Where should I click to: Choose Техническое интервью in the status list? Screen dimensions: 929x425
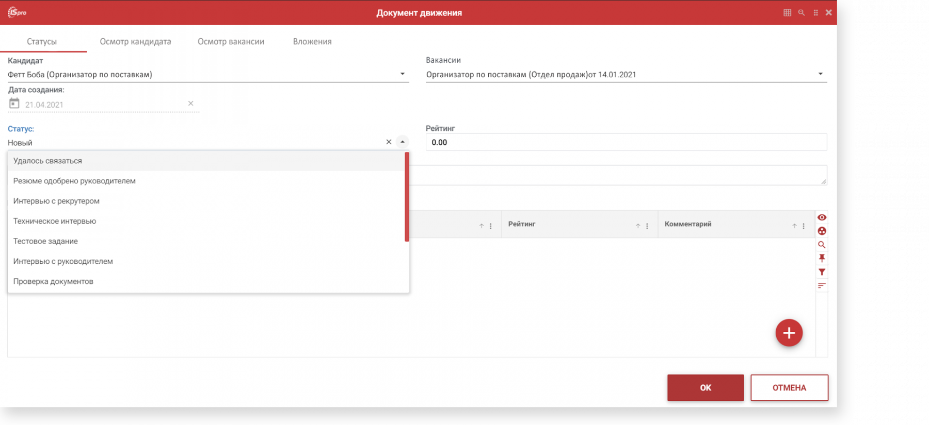click(206, 221)
